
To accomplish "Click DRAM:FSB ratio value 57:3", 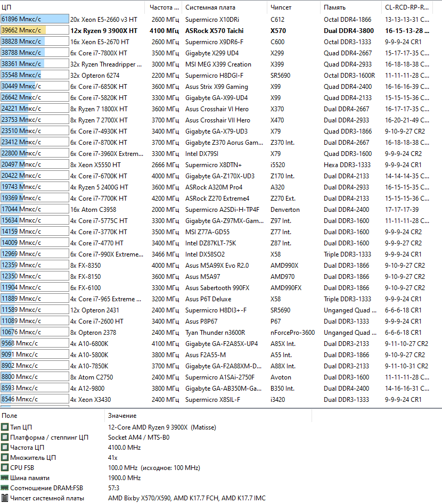I will tap(113, 488).
